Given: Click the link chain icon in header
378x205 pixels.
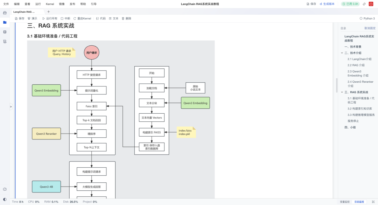Looking at the screenshot, I should point(364,4).
